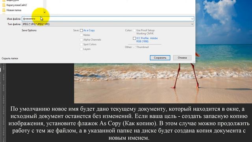Click the Сохранить button
The width and height of the screenshot is (252, 142).
(160, 58)
